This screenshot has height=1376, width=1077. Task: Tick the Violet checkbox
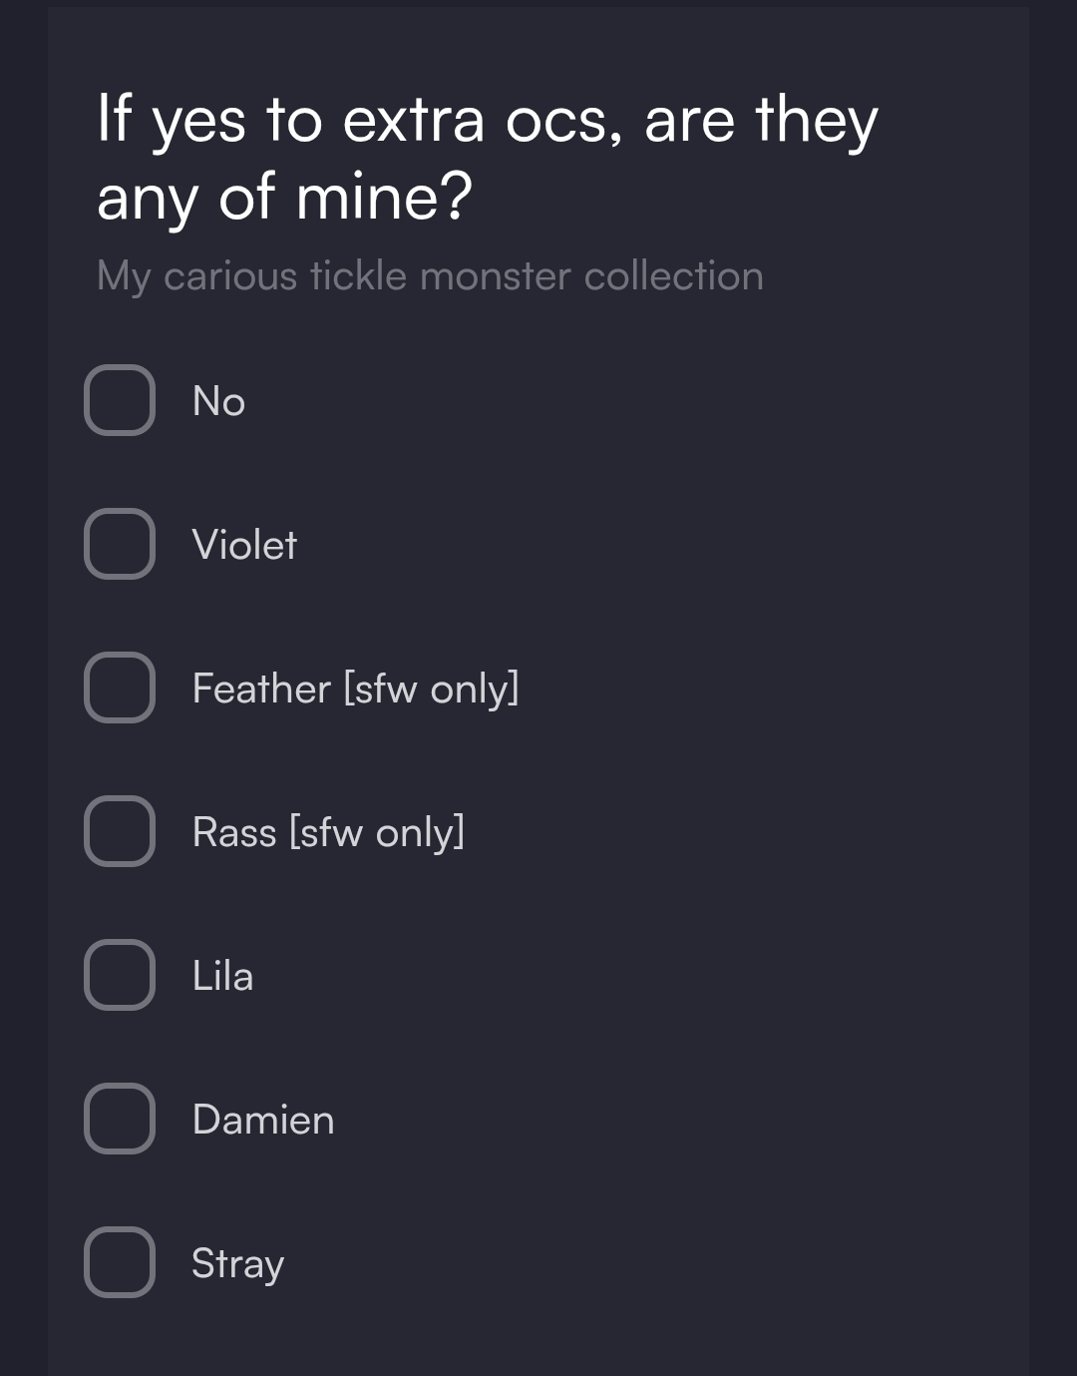click(x=120, y=544)
